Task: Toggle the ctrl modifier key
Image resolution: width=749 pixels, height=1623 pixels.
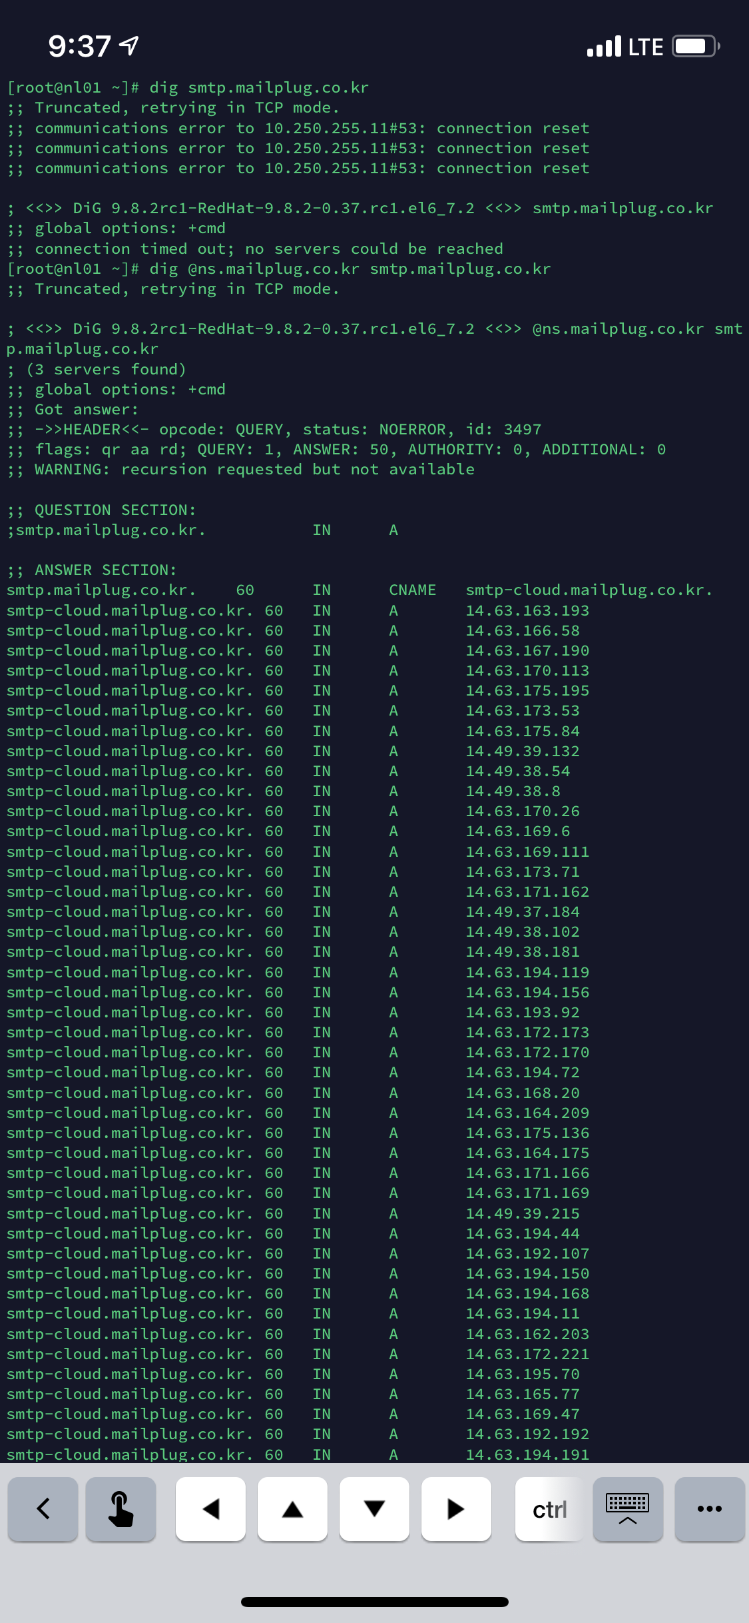Action: click(x=550, y=1508)
